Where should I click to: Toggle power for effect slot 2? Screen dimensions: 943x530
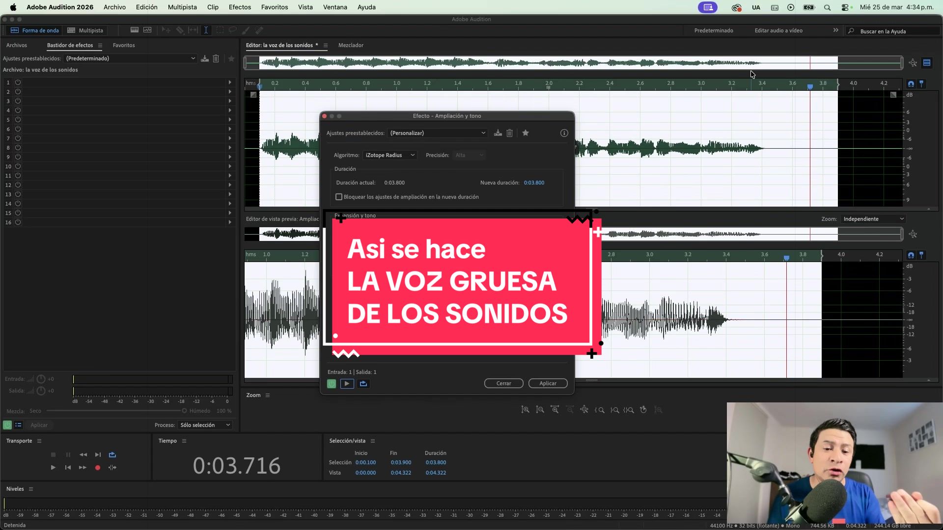pos(18,92)
